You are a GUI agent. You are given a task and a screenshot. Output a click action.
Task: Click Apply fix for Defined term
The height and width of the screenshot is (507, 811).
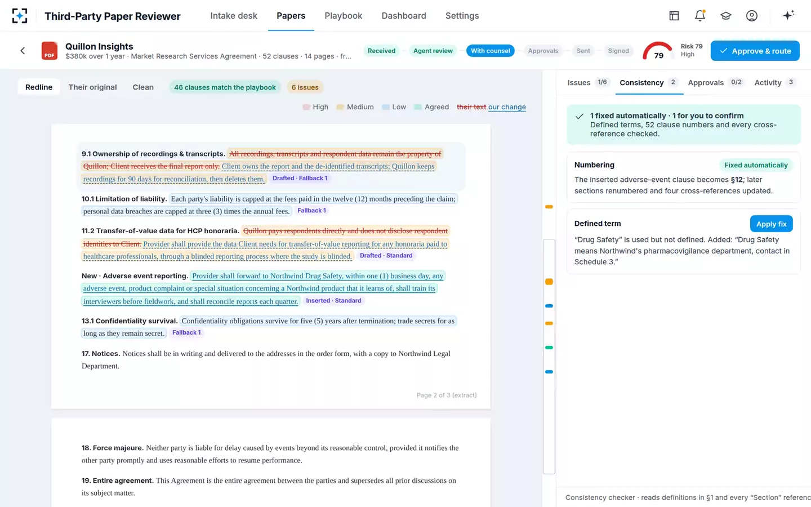(x=771, y=224)
